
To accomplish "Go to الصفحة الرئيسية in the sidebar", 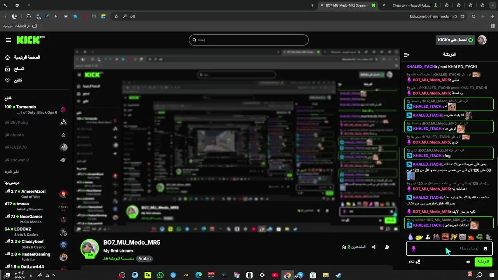I will [x=23, y=57].
